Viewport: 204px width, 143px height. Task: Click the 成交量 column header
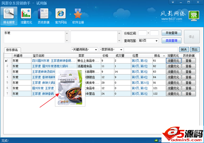point(122,56)
